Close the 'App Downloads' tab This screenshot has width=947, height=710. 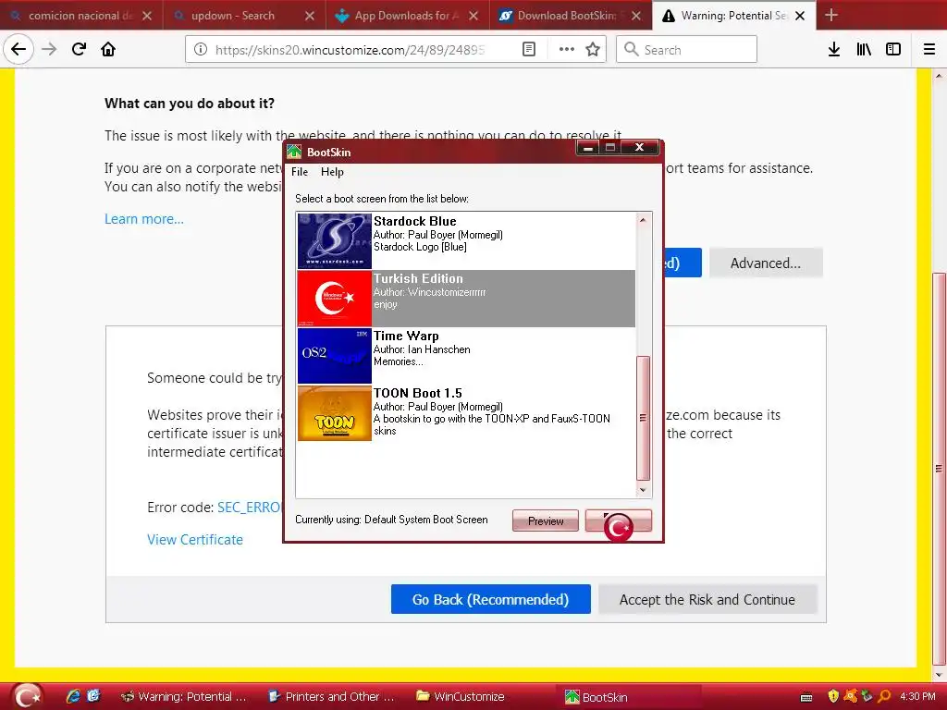473,16
